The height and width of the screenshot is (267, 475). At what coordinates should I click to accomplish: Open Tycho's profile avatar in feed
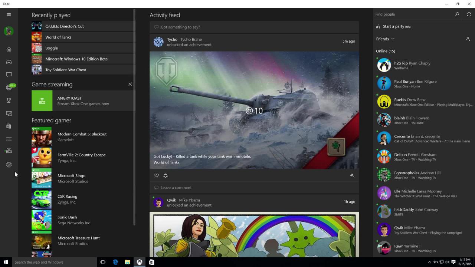(158, 42)
